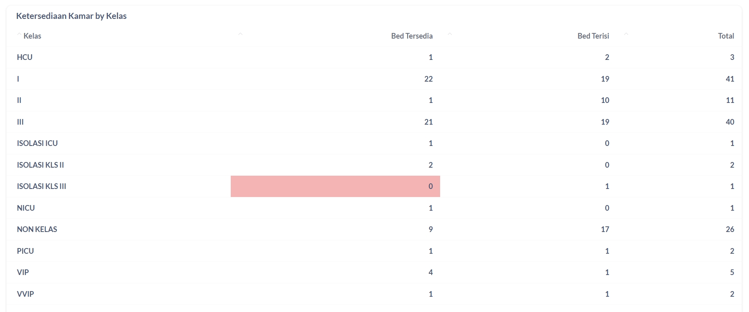Click the sort arrow beside Kelas header

[19, 35]
